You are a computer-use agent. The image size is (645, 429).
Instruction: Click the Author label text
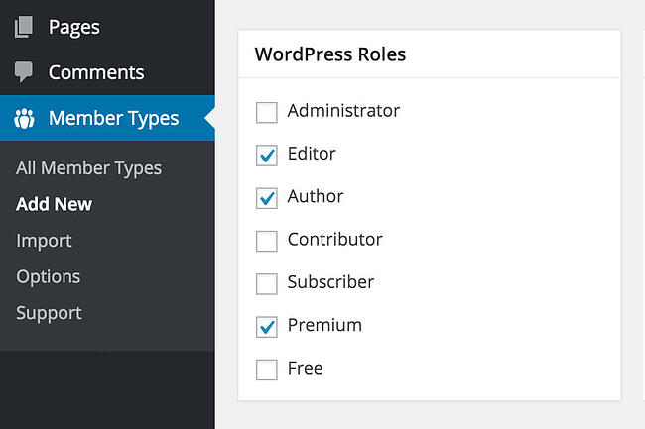(316, 196)
